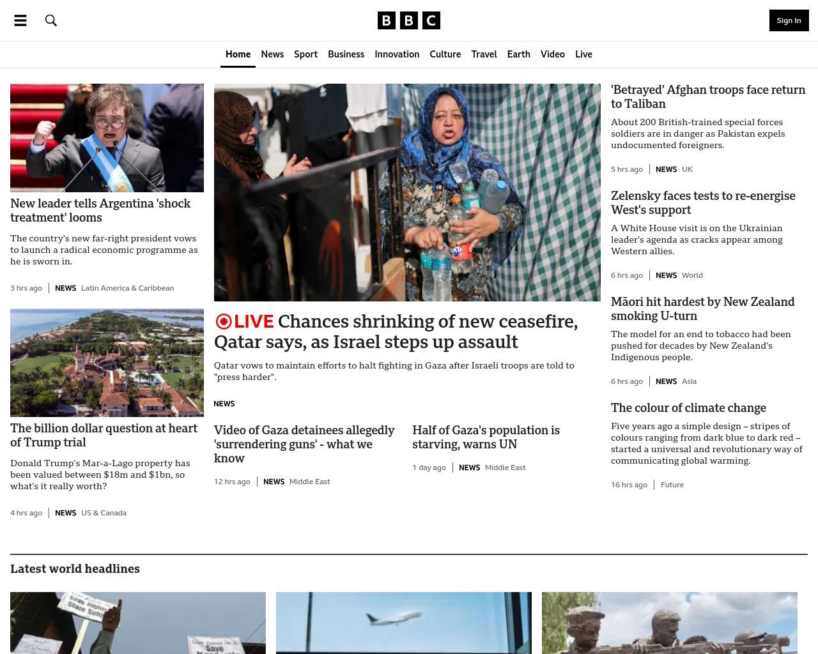Screen dimensions: 818x654
Task: Switch to the Sport tab
Action: 305,54
